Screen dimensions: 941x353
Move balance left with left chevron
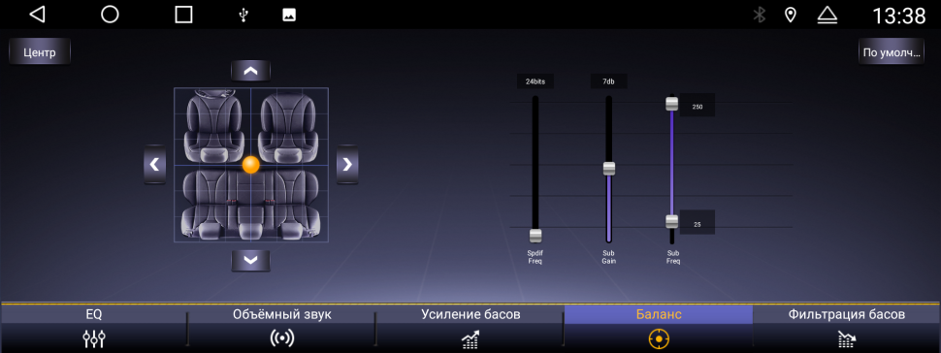pos(154,164)
